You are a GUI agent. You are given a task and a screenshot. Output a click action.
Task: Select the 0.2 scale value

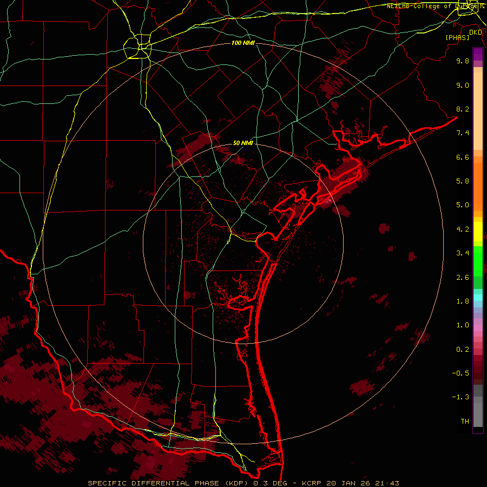click(463, 350)
